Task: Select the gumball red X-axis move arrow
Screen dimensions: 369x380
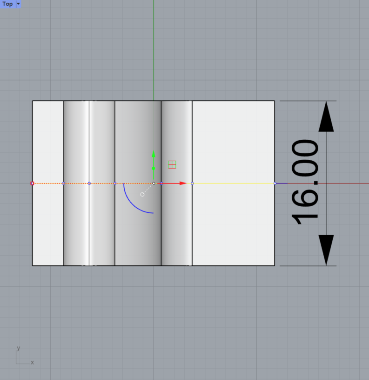Action: click(x=183, y=183)
